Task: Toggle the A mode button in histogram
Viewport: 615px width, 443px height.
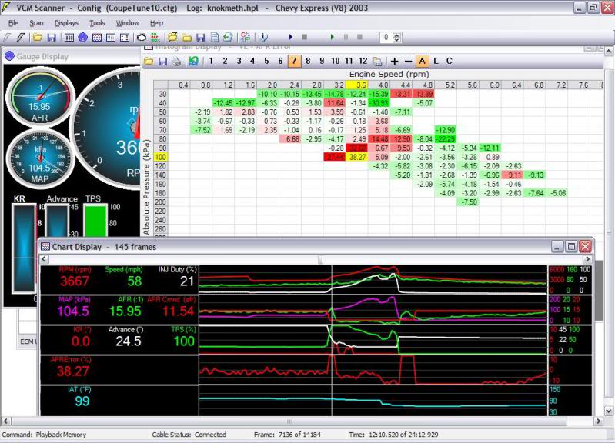Action: [423, 61]
